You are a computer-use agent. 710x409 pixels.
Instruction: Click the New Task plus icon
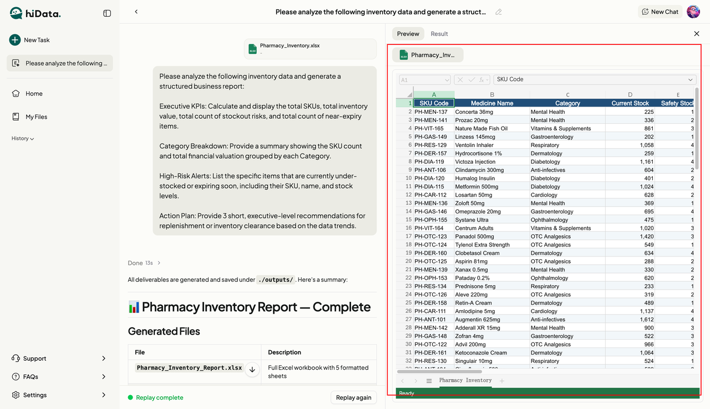click(14, 40)
